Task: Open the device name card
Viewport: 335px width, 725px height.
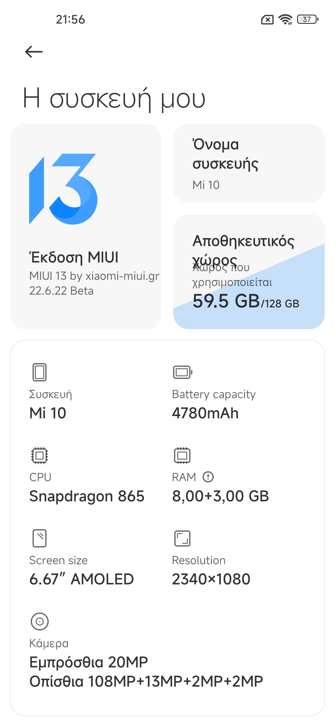Action: (249, 163)
